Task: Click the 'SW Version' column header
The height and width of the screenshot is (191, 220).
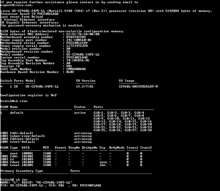Action: click(86, 81)
